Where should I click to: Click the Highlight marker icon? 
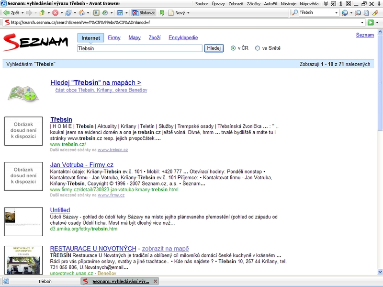click(375, 13)
